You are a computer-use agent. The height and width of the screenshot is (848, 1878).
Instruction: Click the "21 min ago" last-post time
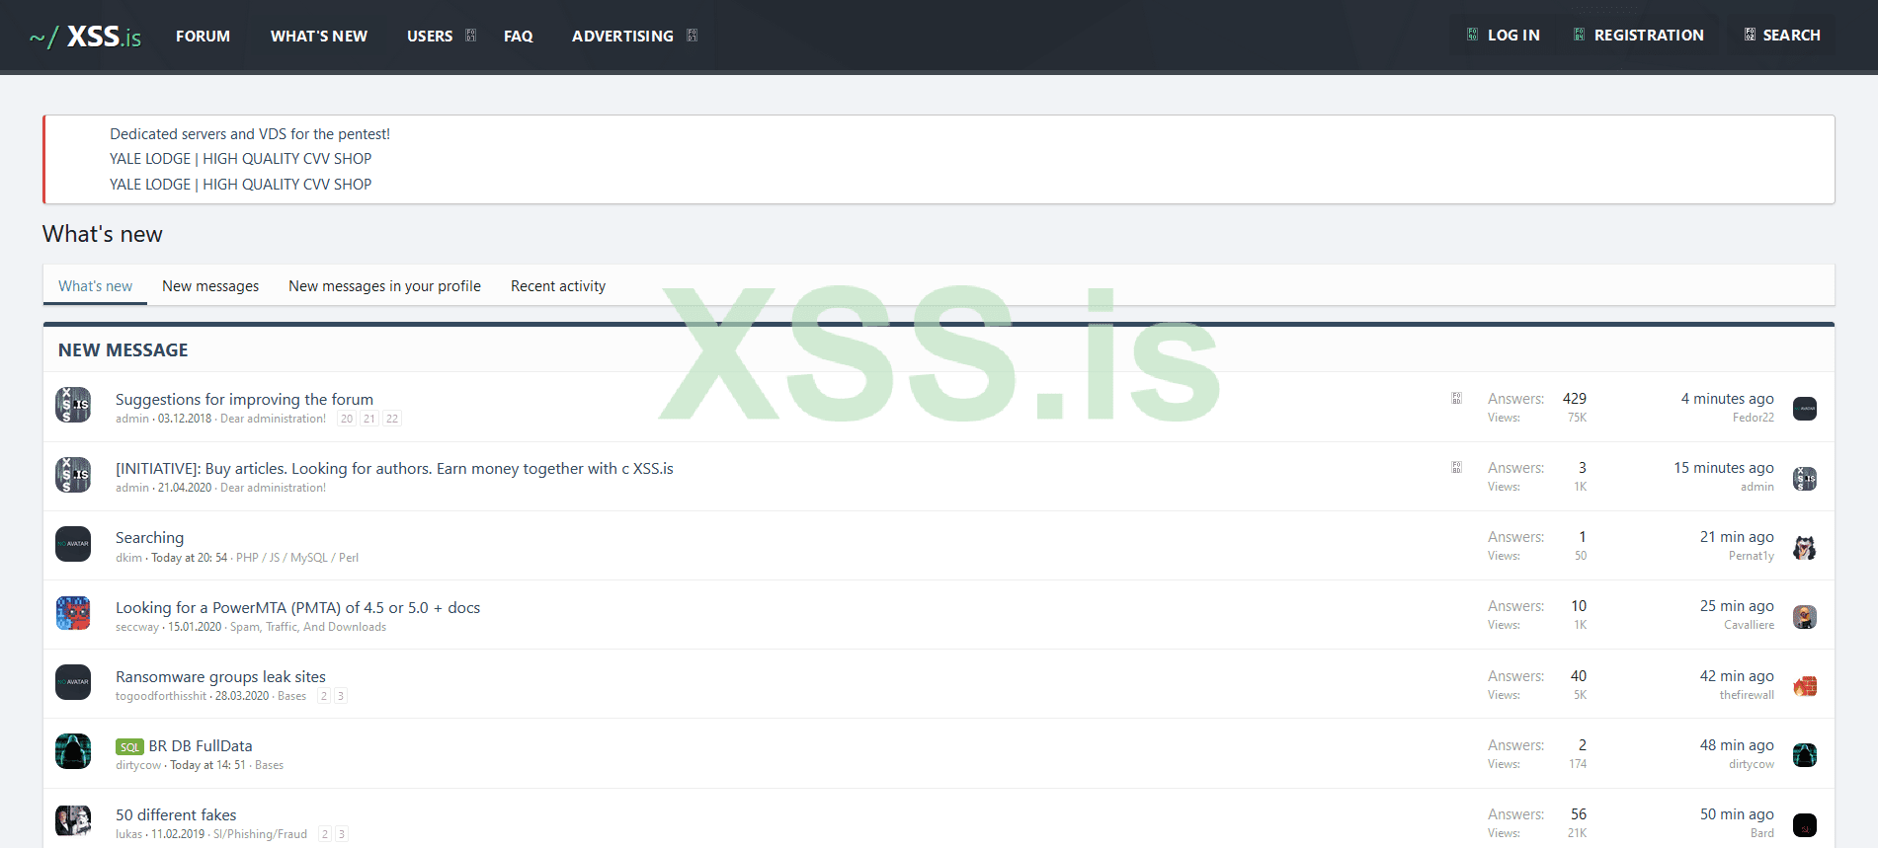coord(1737,536)
